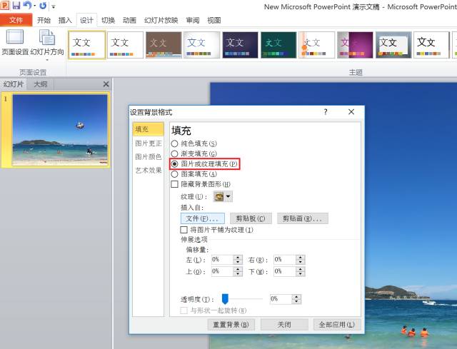457x349 pixels.
Task: Click the 剪贴画 clip art button
Action: (303, 218)
